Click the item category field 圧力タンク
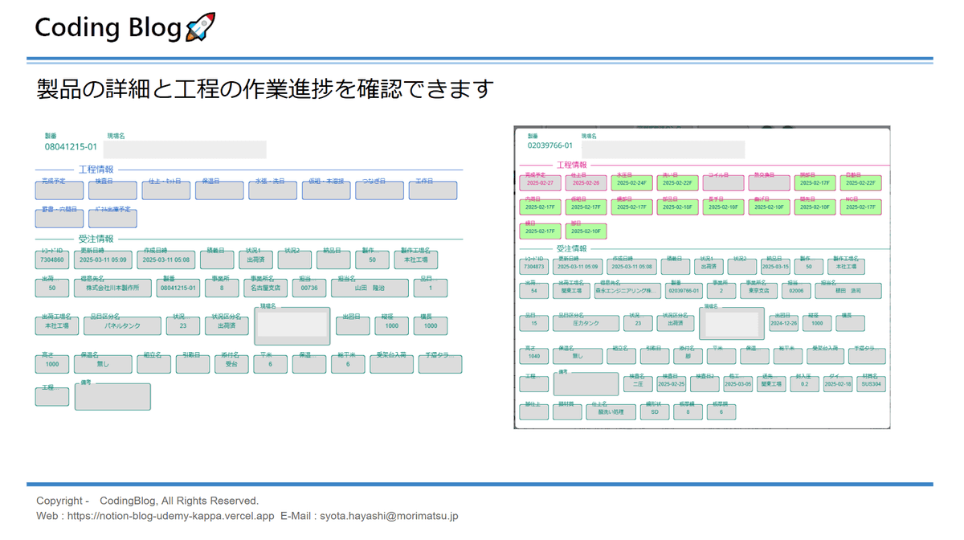 [x=586, y=323]
